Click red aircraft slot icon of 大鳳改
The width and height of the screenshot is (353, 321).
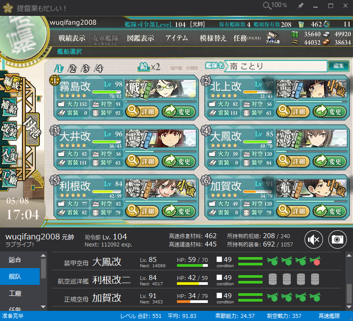tap(315, 261)
